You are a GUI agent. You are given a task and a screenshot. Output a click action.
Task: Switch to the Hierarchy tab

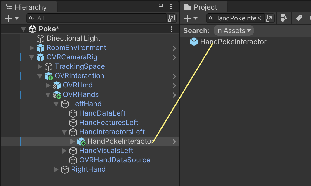click(x=29, y=7)
